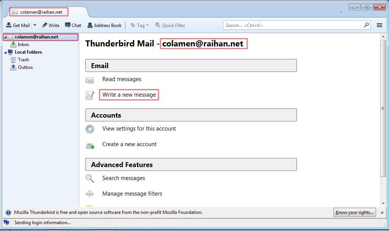389x231 pixels.
Task: Click the info icon in notification bar
Action: [x=8, y=213]
